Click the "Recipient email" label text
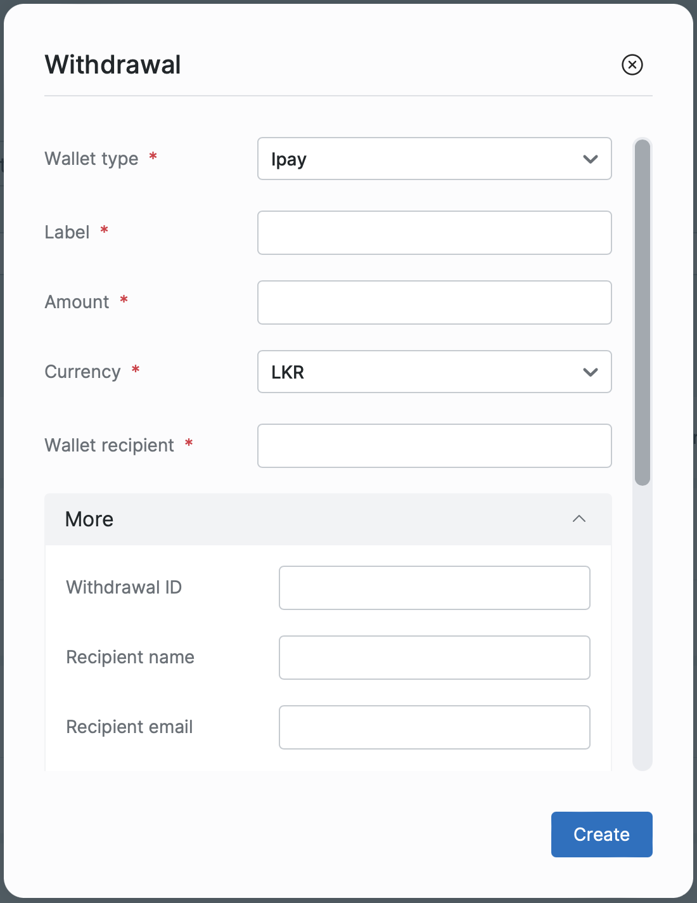The width and height of the screenshot is (697, 903). [x=129, y=727]
